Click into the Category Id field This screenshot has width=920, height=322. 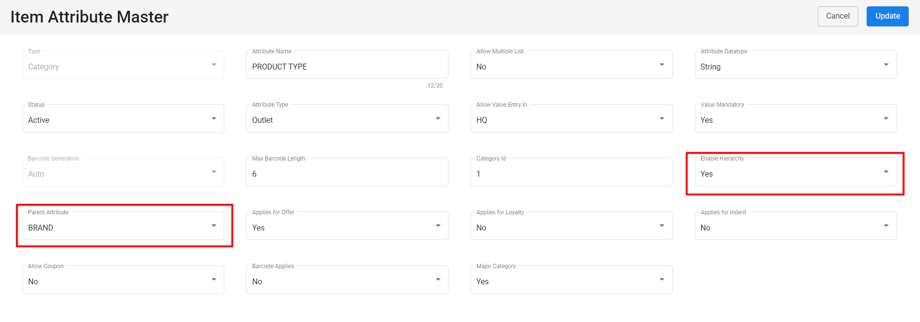[571, 173]
